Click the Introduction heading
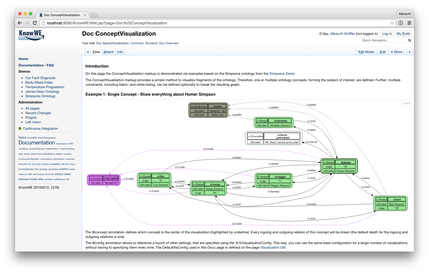 (x=97, y=66)
